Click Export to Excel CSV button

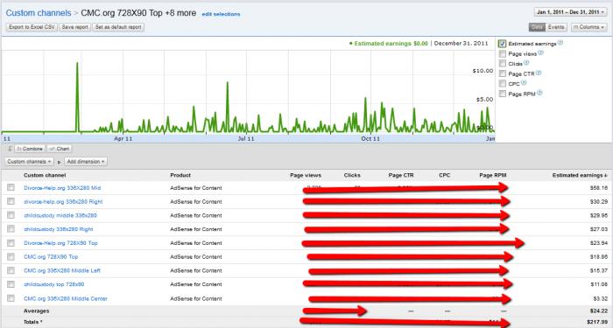click(32, 27)
